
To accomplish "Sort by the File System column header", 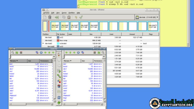I will coord(61,34).
